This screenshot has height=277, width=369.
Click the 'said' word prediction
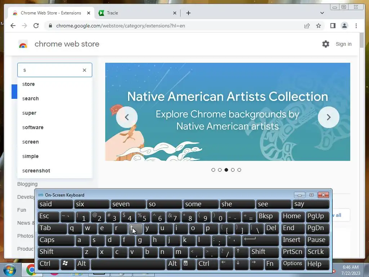click(x=55, y=204)
